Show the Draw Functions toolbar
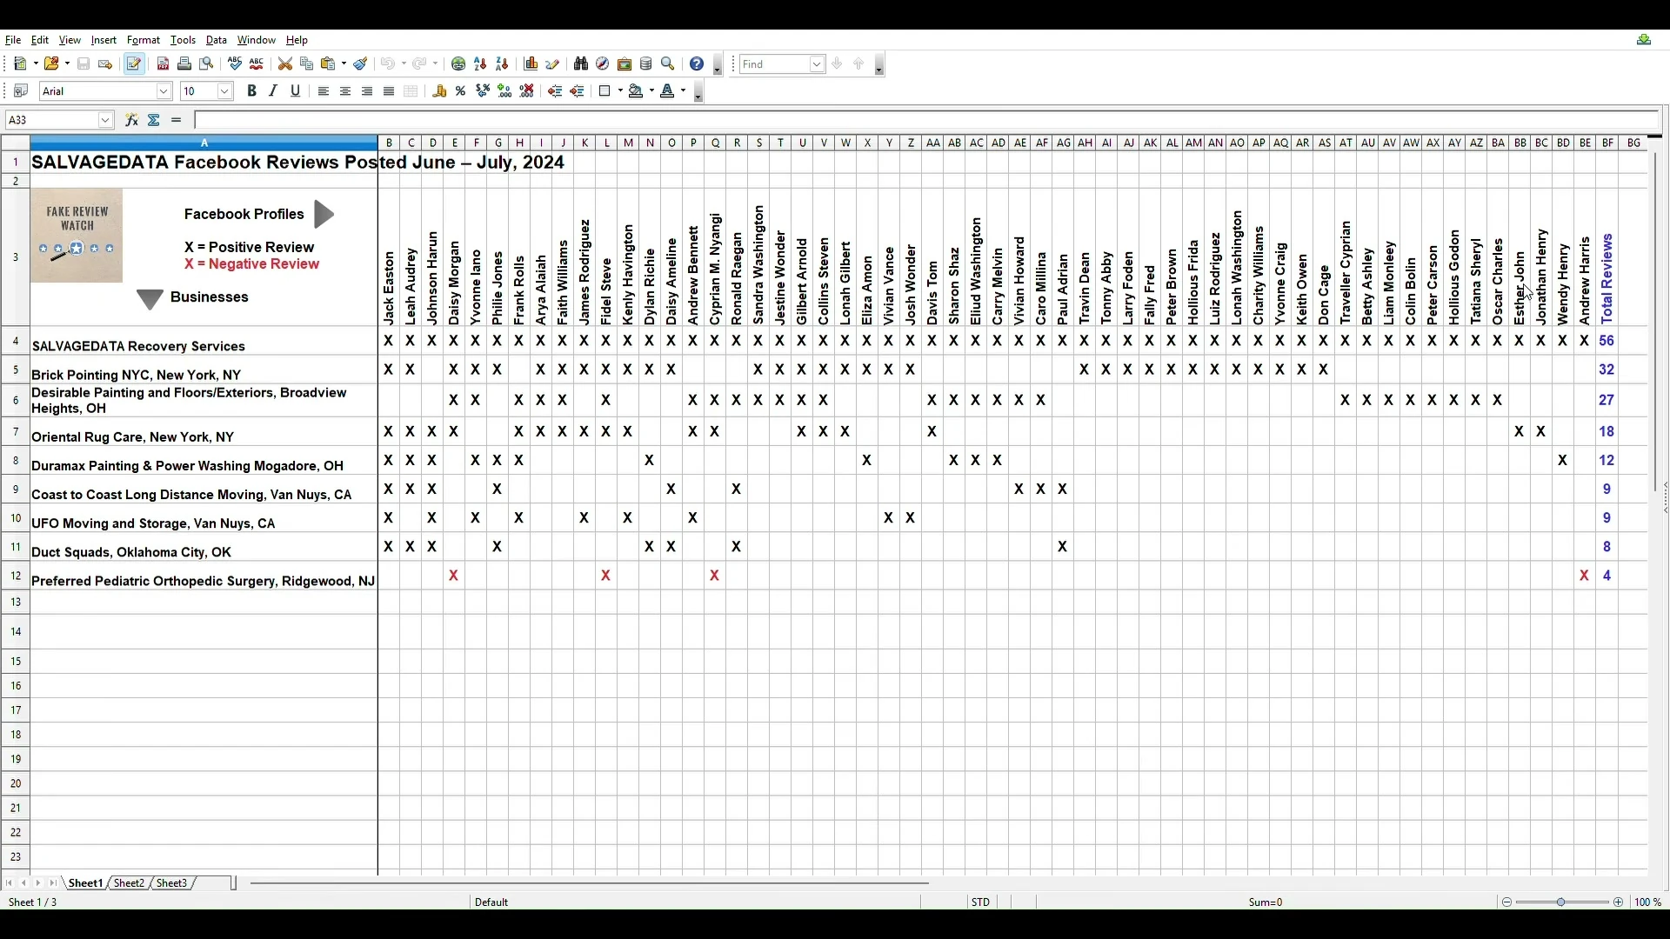The height and width of the screenshot is (939, 1670). click(x=553, y=64)
